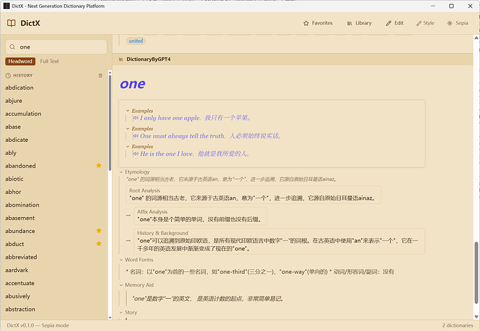
Task: Open history entry 'abdication'
Action: [19, 88]
